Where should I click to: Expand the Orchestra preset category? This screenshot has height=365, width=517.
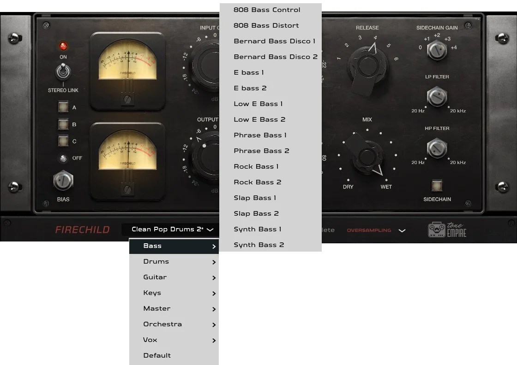pos(174,324)
